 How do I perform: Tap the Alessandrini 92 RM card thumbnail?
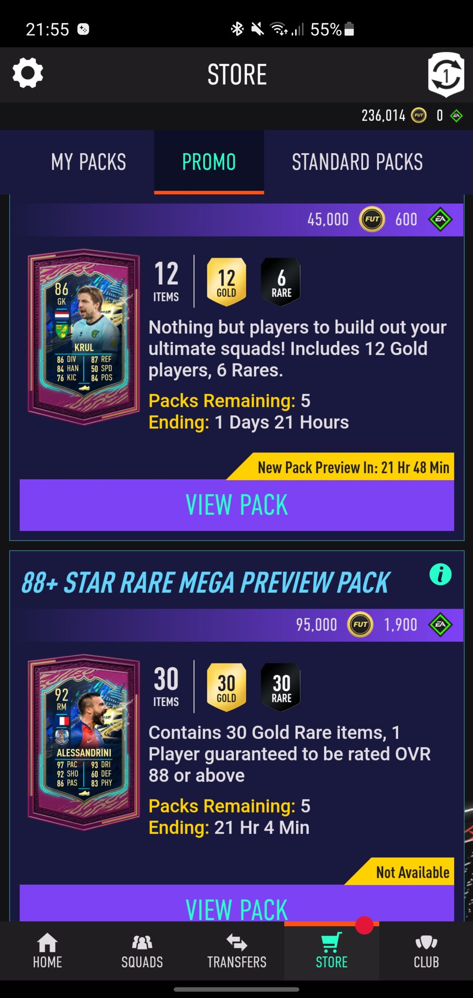click(x=84, y=742)
